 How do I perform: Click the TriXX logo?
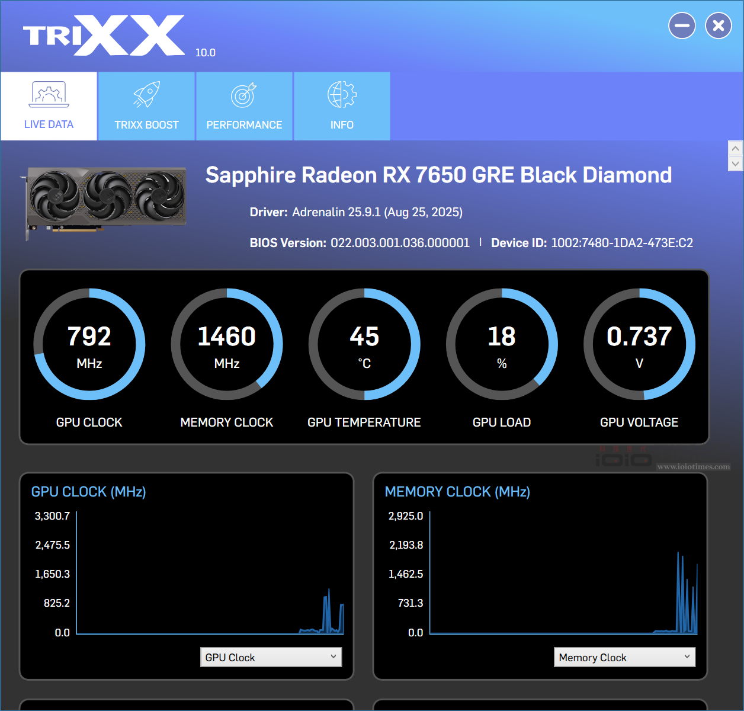104,36
